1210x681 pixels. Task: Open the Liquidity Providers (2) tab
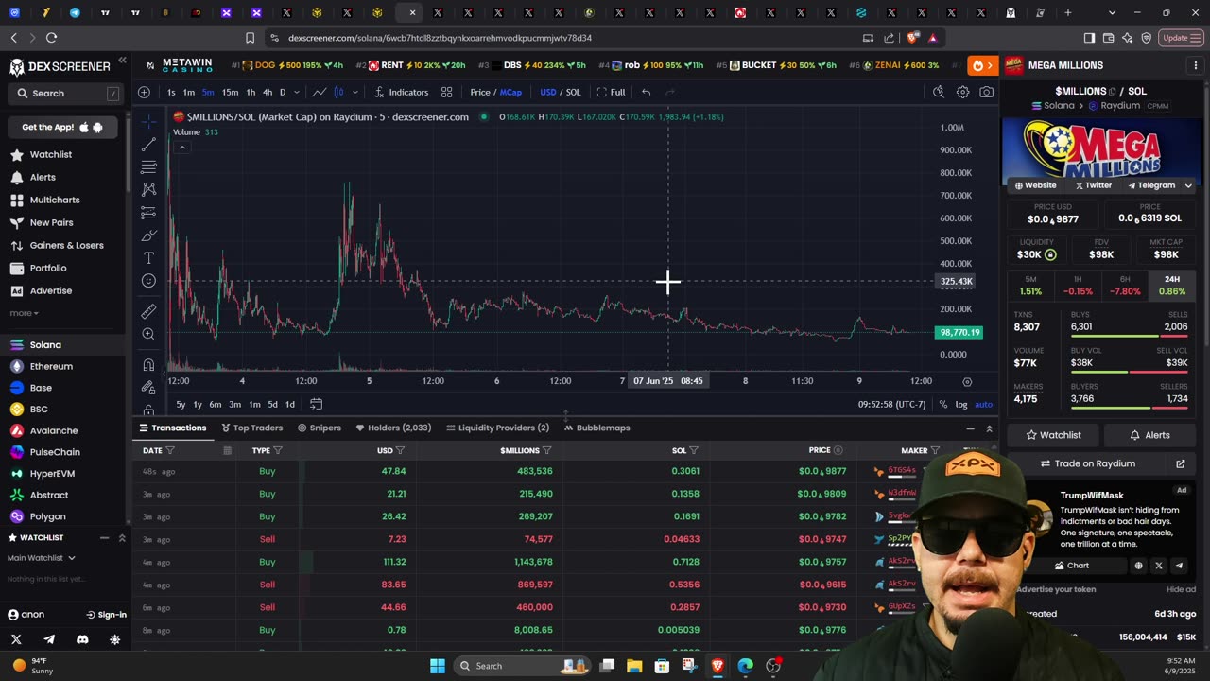point(497,428)
